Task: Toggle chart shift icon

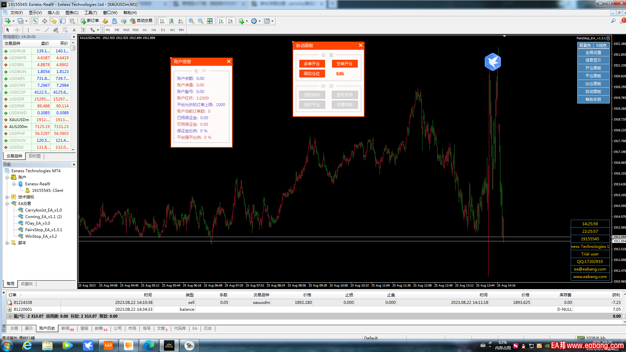Action: (230, 21)
